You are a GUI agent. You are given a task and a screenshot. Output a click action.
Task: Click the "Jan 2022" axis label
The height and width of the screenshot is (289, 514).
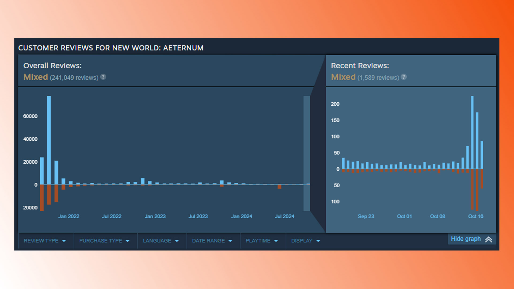pyautogui.click(x=69, y=216)
